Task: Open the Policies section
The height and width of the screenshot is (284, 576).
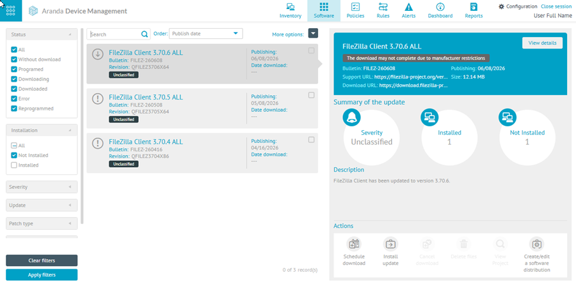Action: coord(355,11)
